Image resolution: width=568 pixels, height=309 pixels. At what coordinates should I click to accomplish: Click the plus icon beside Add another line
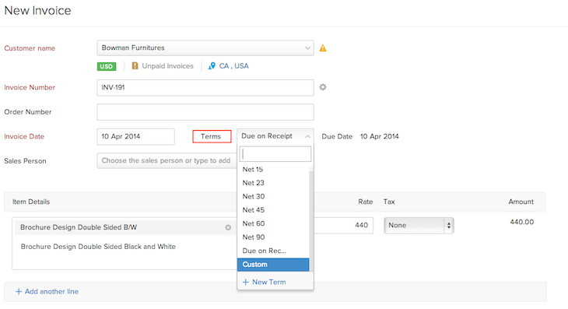[x=19, y=292]
